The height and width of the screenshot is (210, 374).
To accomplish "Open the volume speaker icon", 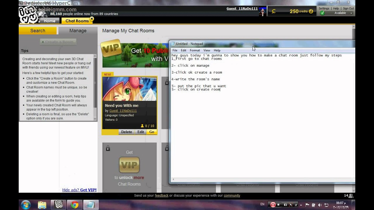I will pyautogui.click(x=320, y=205).
